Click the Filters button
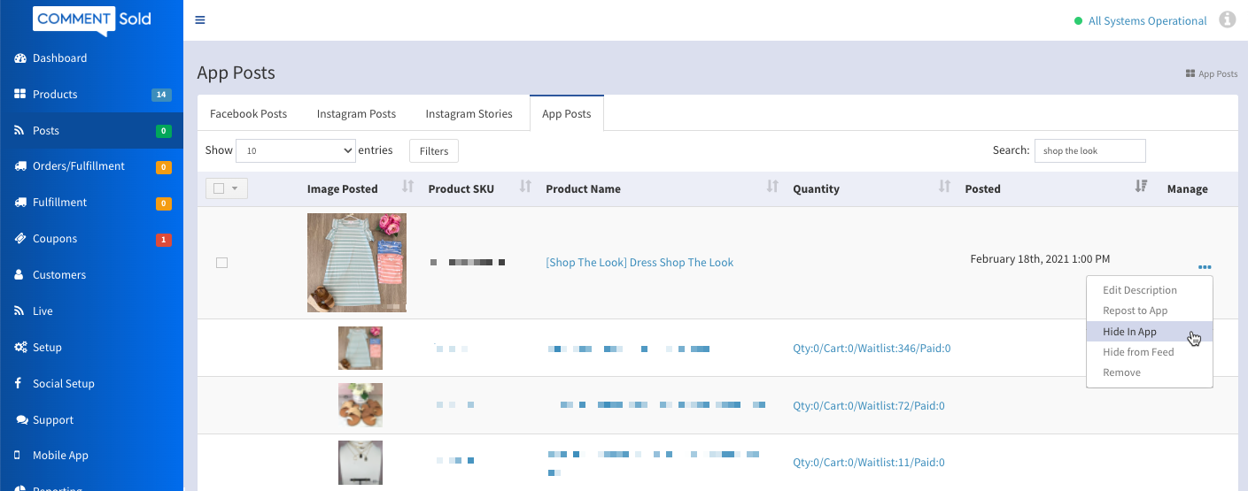 pyautogui.click(x=434, y=151)
